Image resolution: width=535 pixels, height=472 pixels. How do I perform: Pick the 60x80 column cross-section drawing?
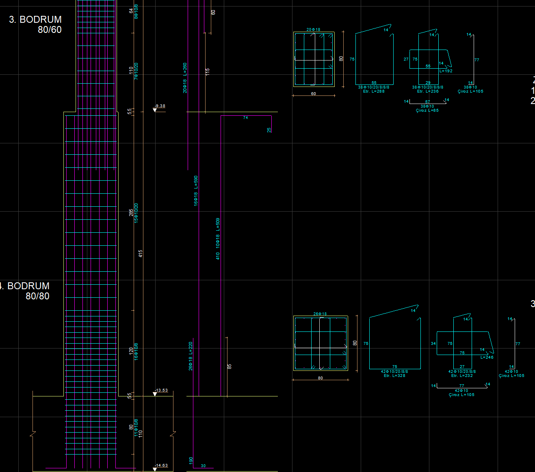coord(314,59)
